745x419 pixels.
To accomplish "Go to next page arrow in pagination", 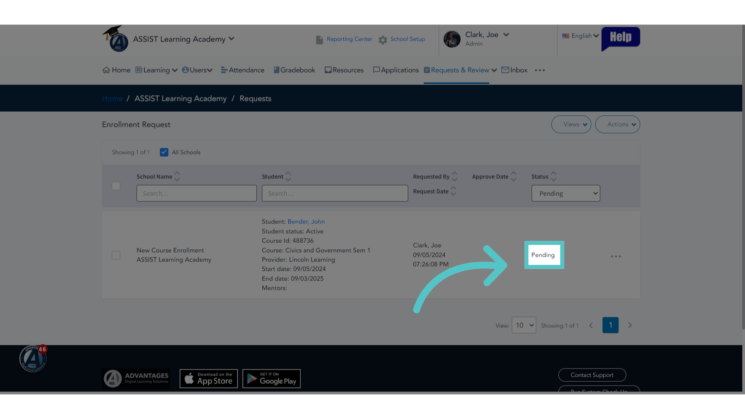I will [x=630, y=325].
